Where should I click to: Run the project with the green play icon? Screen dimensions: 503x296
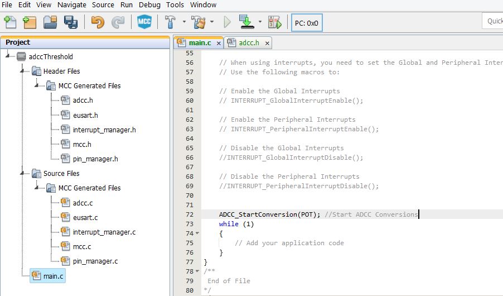click(227, 22)
